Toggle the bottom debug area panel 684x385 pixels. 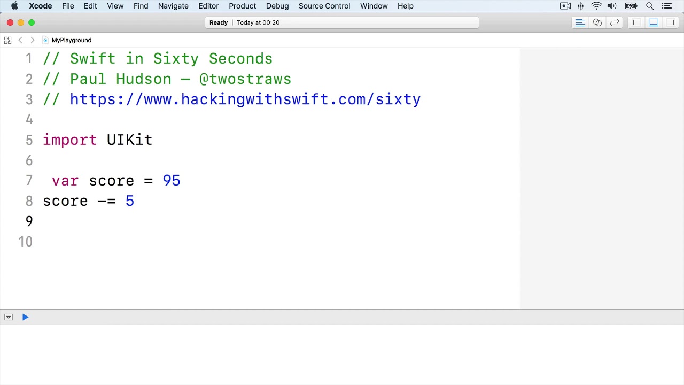tap(654, 22)
